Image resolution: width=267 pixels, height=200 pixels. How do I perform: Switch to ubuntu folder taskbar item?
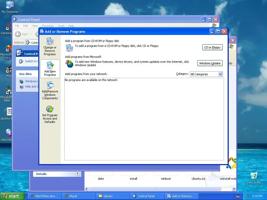tap(113, 196)
